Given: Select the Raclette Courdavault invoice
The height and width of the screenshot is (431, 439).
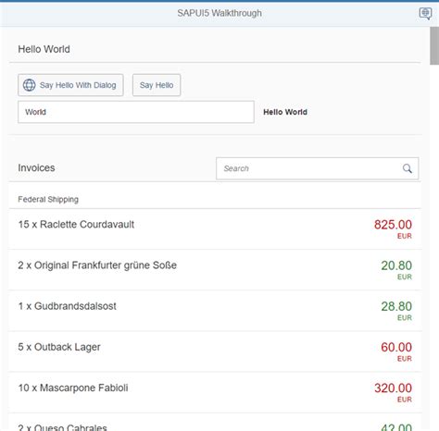Looking at the screenshot, I should [x=215, y=229].
